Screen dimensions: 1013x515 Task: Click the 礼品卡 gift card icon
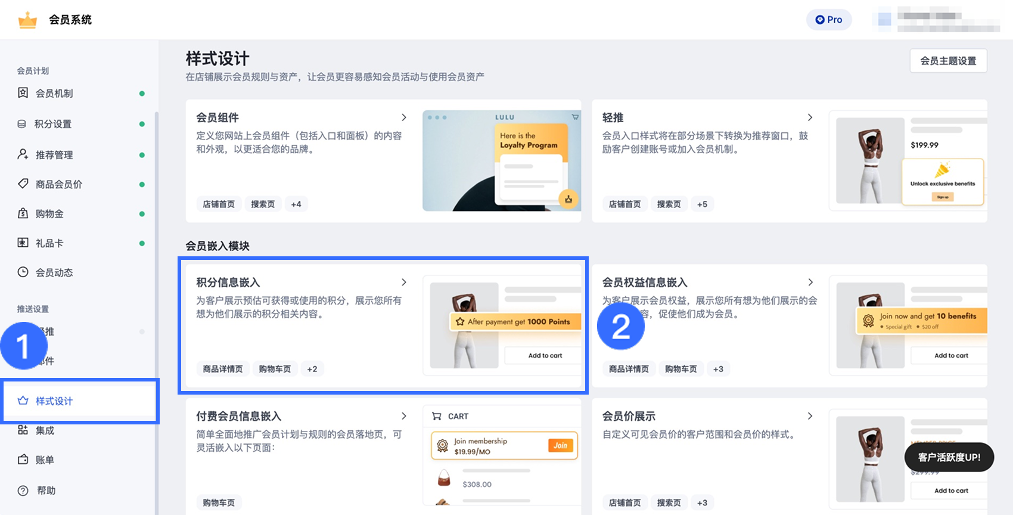coord(23,243)
